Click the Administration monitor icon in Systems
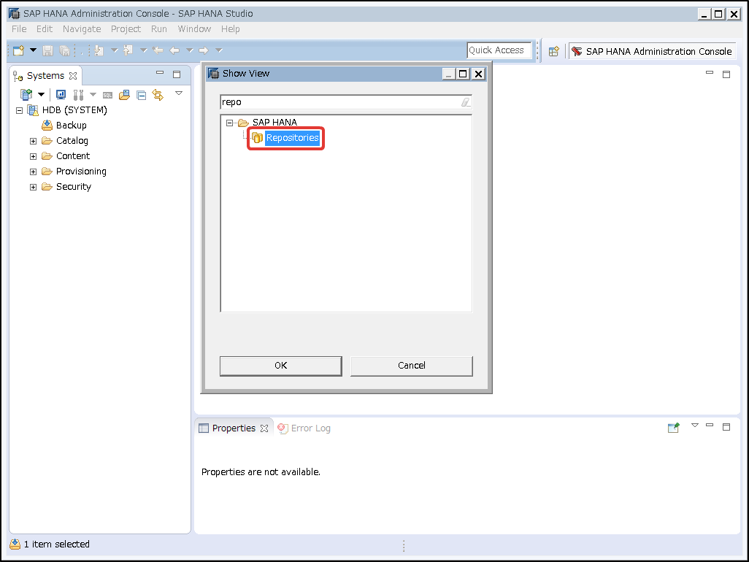This screenshot has width=749, height=562. [x=61, y=95]
